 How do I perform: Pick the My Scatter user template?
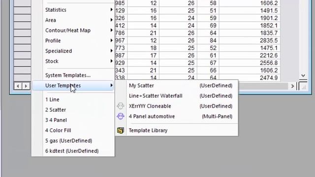click(177, 86)
